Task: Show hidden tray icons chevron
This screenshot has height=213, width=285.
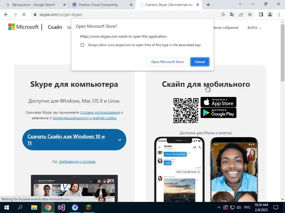Action: coord(219,207)
